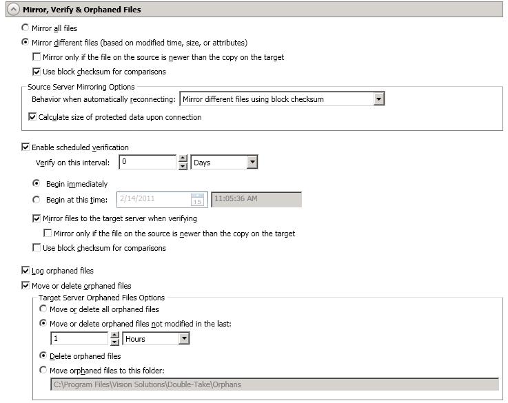The height and width of the screenshot is (403, 508).
Task: Open the Days interval unit dropdown
Action: (252, 163)
